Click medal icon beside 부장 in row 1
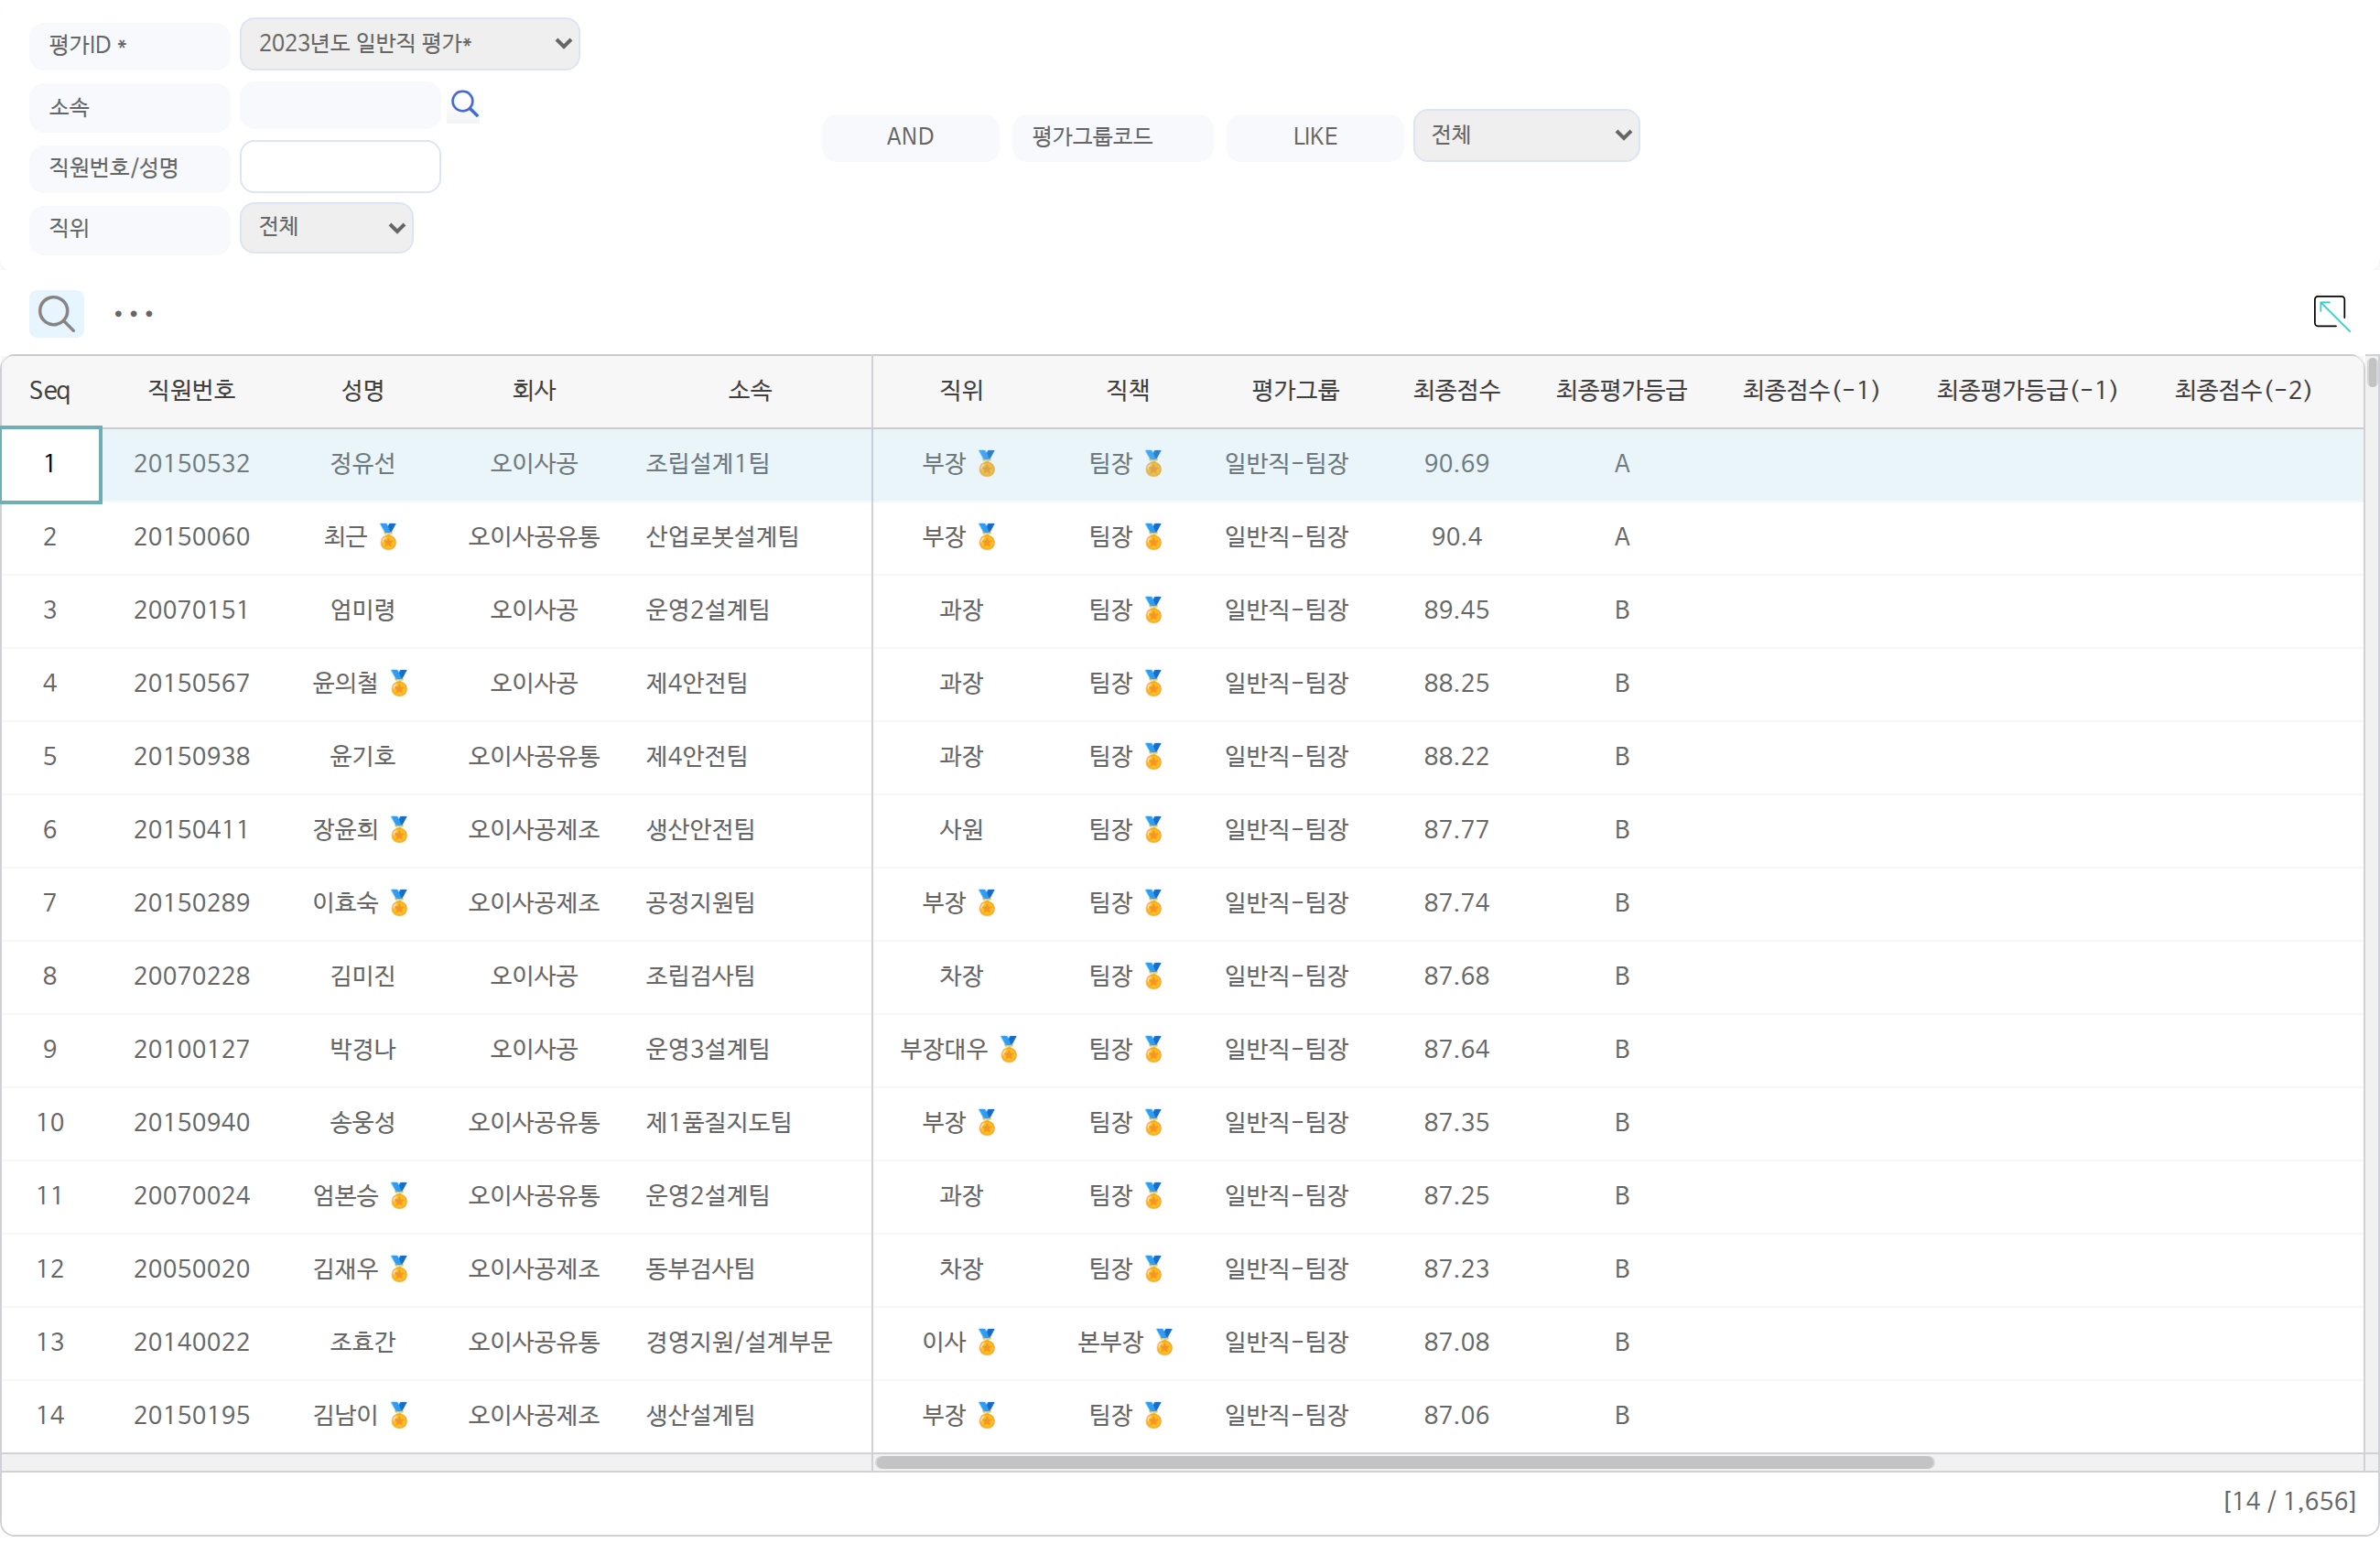Viewport: 2380px width, 1554px height. pos(987,463)
